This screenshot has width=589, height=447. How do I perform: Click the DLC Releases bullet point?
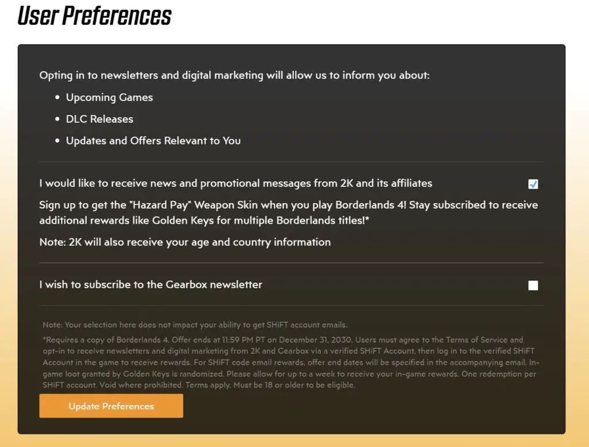click(99, 119)
